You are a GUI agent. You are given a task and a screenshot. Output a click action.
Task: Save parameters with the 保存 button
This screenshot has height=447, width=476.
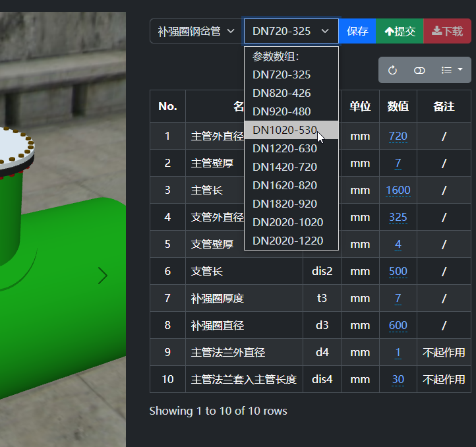tap(357, 31)
